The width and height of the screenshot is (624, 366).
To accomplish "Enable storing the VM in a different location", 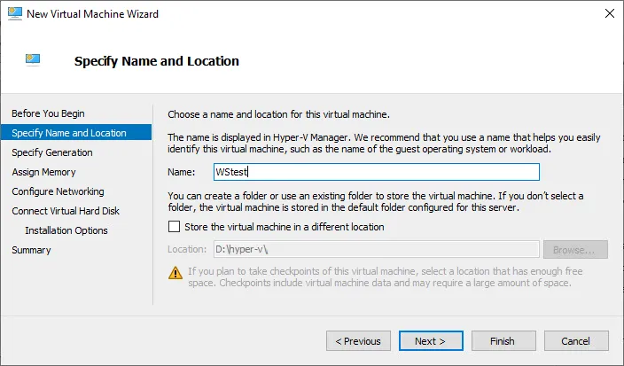I will click(174, 227).
